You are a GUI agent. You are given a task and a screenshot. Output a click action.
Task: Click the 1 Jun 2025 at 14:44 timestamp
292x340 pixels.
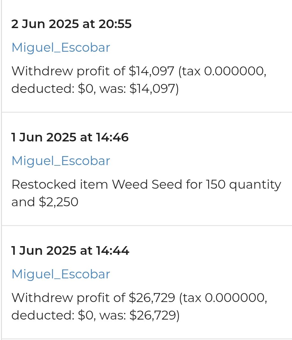point(70,251)
